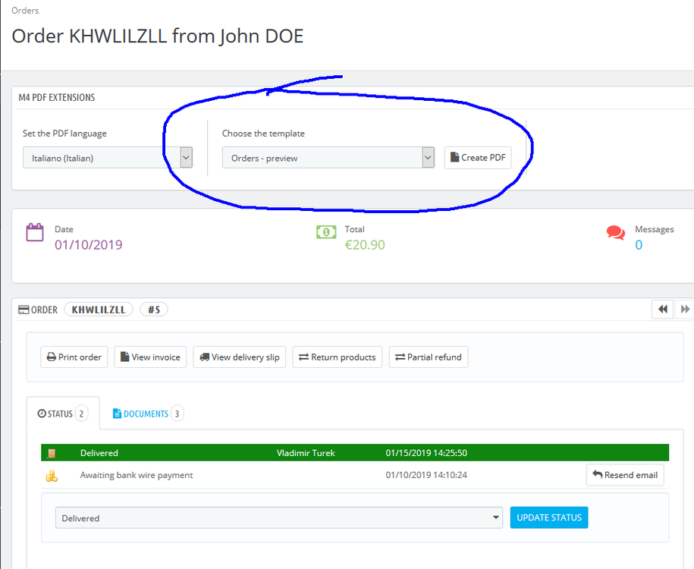Go to the next order arrow
Screen dimensions: 694x569
tap(684, 309)
